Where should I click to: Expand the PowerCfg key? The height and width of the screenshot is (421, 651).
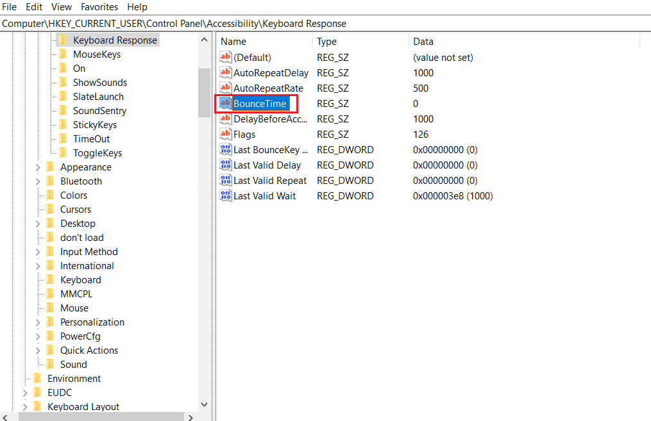(x=38, y=336)
